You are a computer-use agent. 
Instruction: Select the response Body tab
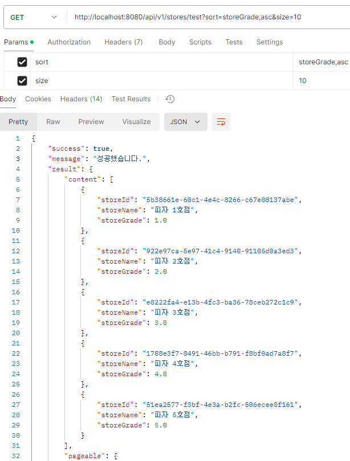8,99
